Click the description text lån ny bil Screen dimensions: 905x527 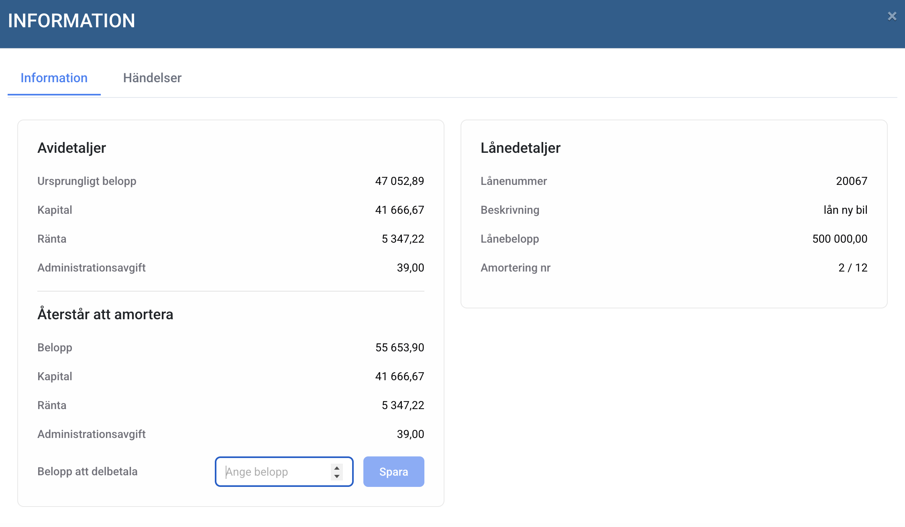(x=845, y=210)
